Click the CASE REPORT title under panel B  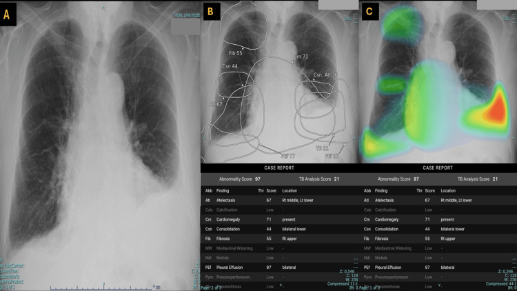tap(279, 168)
